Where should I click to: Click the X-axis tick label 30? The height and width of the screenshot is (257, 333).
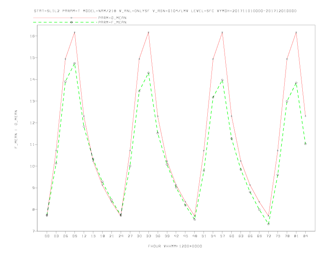click(x=139, y=236)
